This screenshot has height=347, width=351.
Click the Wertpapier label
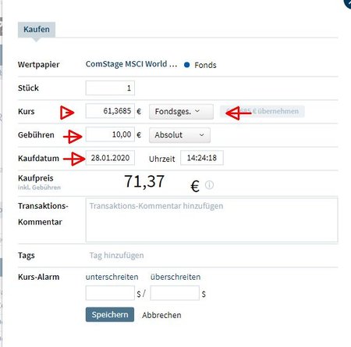point(39,65)
